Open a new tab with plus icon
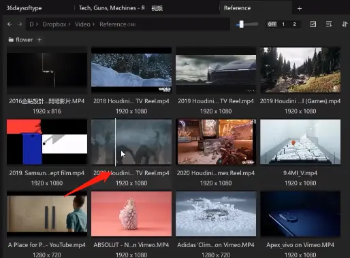The width and height of the screenshot is (350, 258). [x=300, y=9]
